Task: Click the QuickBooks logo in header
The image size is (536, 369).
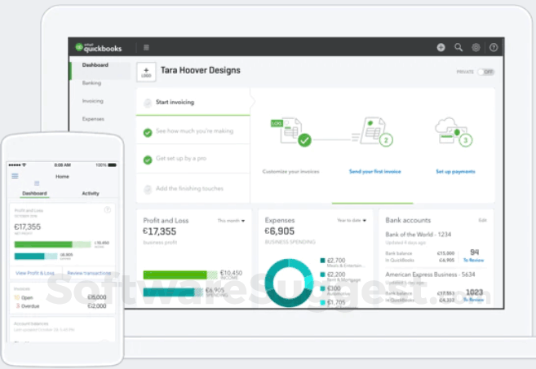Action: pos(99,48)
